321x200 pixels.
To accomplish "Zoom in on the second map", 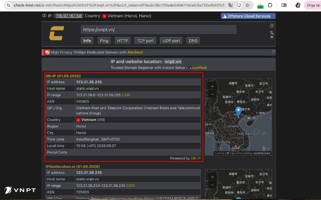I will click(x=212, y=177).
